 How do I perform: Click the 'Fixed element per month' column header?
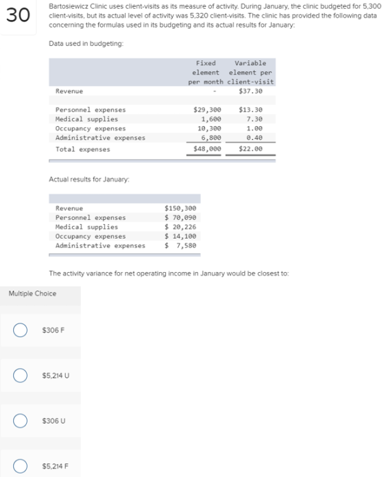pos(206,73)
